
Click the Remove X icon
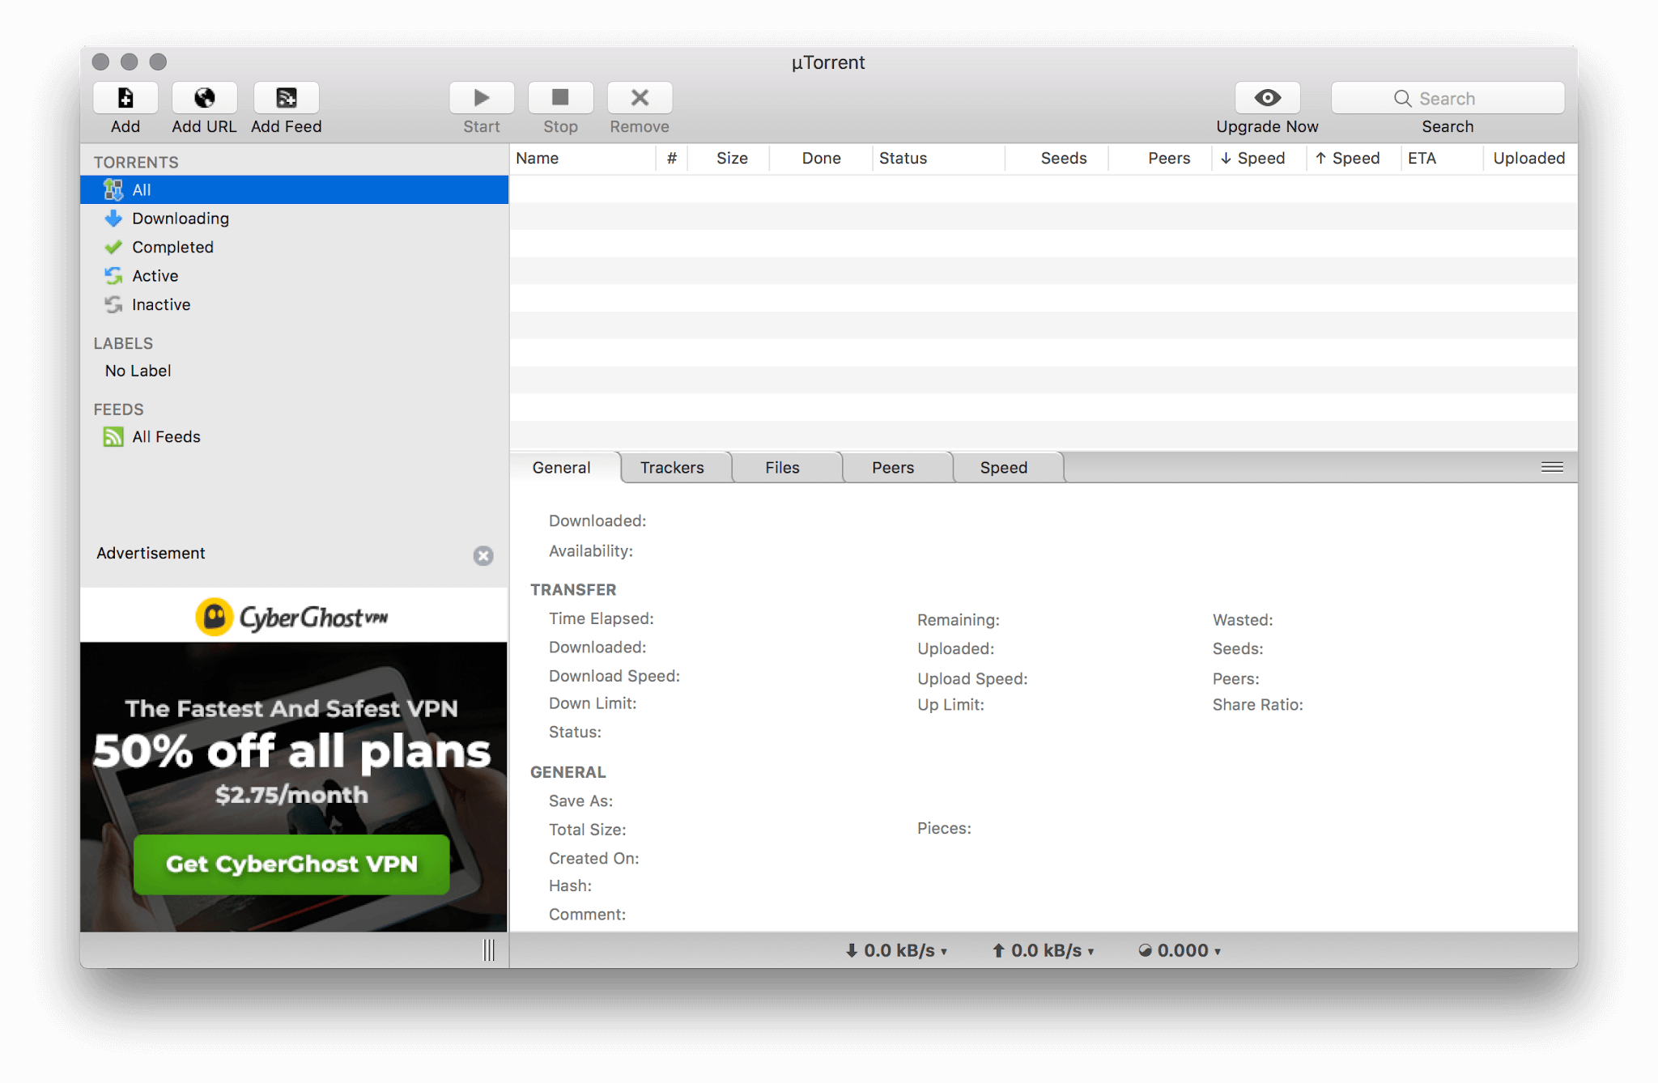point(640,98)
